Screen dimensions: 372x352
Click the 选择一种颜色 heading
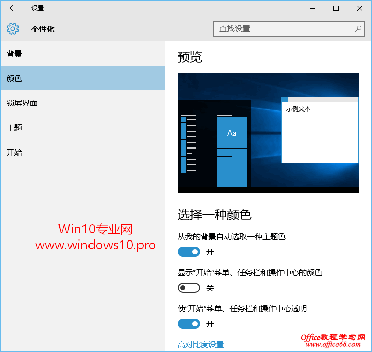tap(214, 215)
